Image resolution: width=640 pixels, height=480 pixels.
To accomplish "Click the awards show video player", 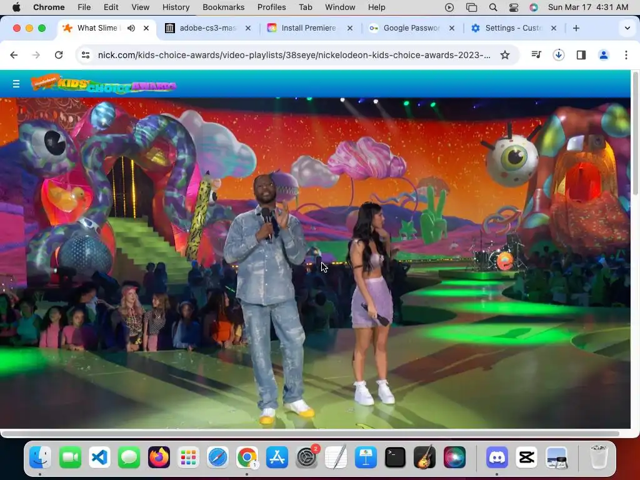I will click(x=315, y=263).
